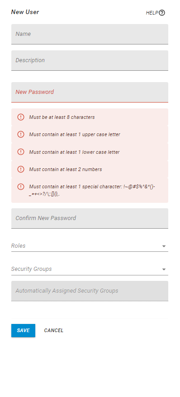
Task: Cancel new user creation
Action: tap(53, 330)
